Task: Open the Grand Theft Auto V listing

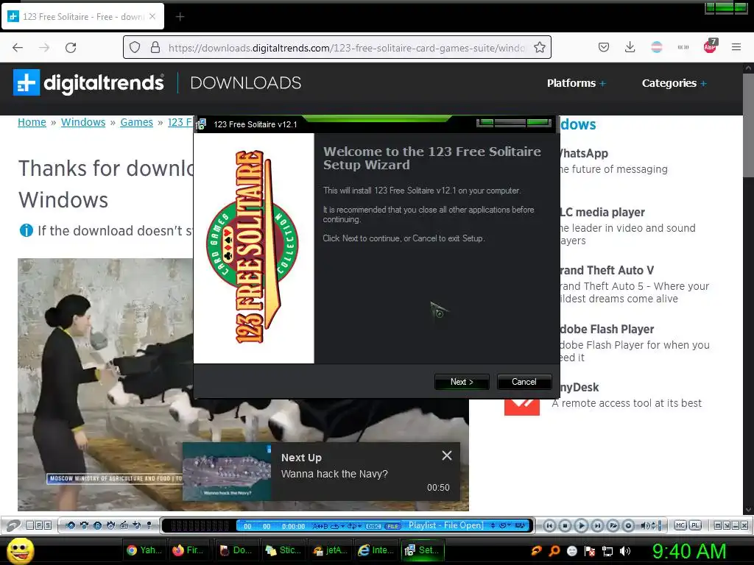Action: click(606, 270)
